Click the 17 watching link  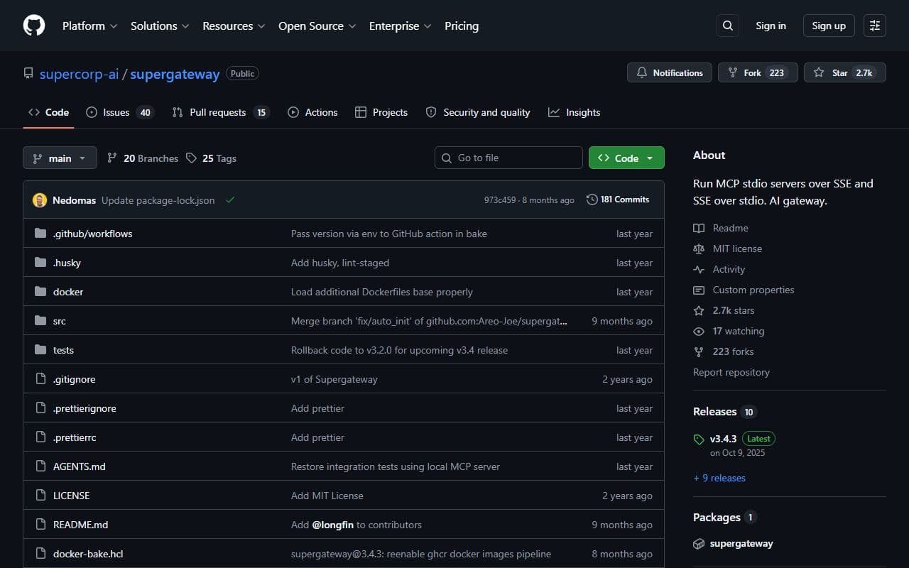(729, 331)
